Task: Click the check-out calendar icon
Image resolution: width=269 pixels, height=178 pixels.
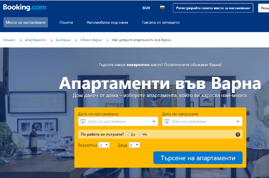Action: (167, 121)
